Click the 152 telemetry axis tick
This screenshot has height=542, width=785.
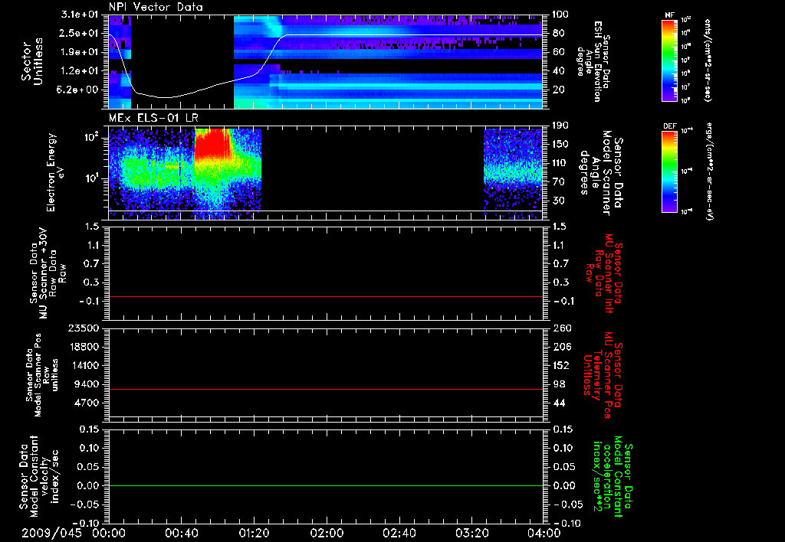pos(560,365)
